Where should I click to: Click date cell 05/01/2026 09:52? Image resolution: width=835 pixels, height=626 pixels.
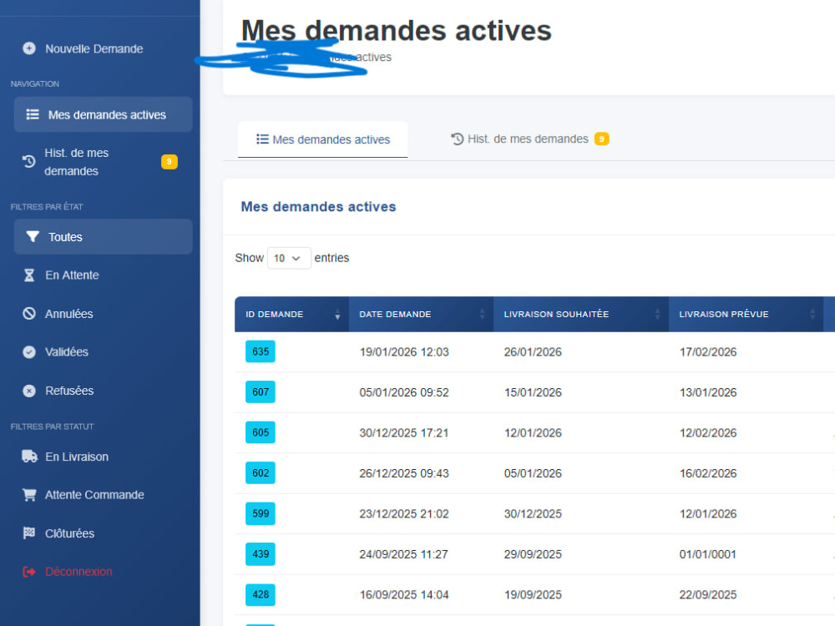(404, 392)
